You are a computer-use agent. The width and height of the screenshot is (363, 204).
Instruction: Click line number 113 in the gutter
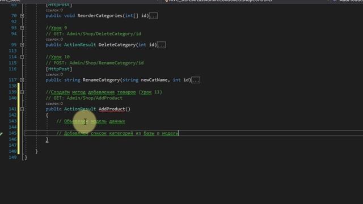point(12,51)
